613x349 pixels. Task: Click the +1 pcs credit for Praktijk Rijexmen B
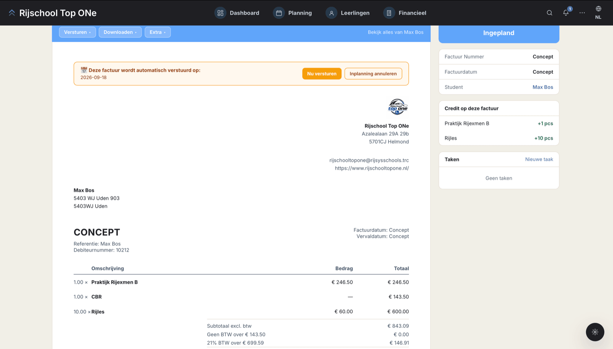(x=545, y=123)
